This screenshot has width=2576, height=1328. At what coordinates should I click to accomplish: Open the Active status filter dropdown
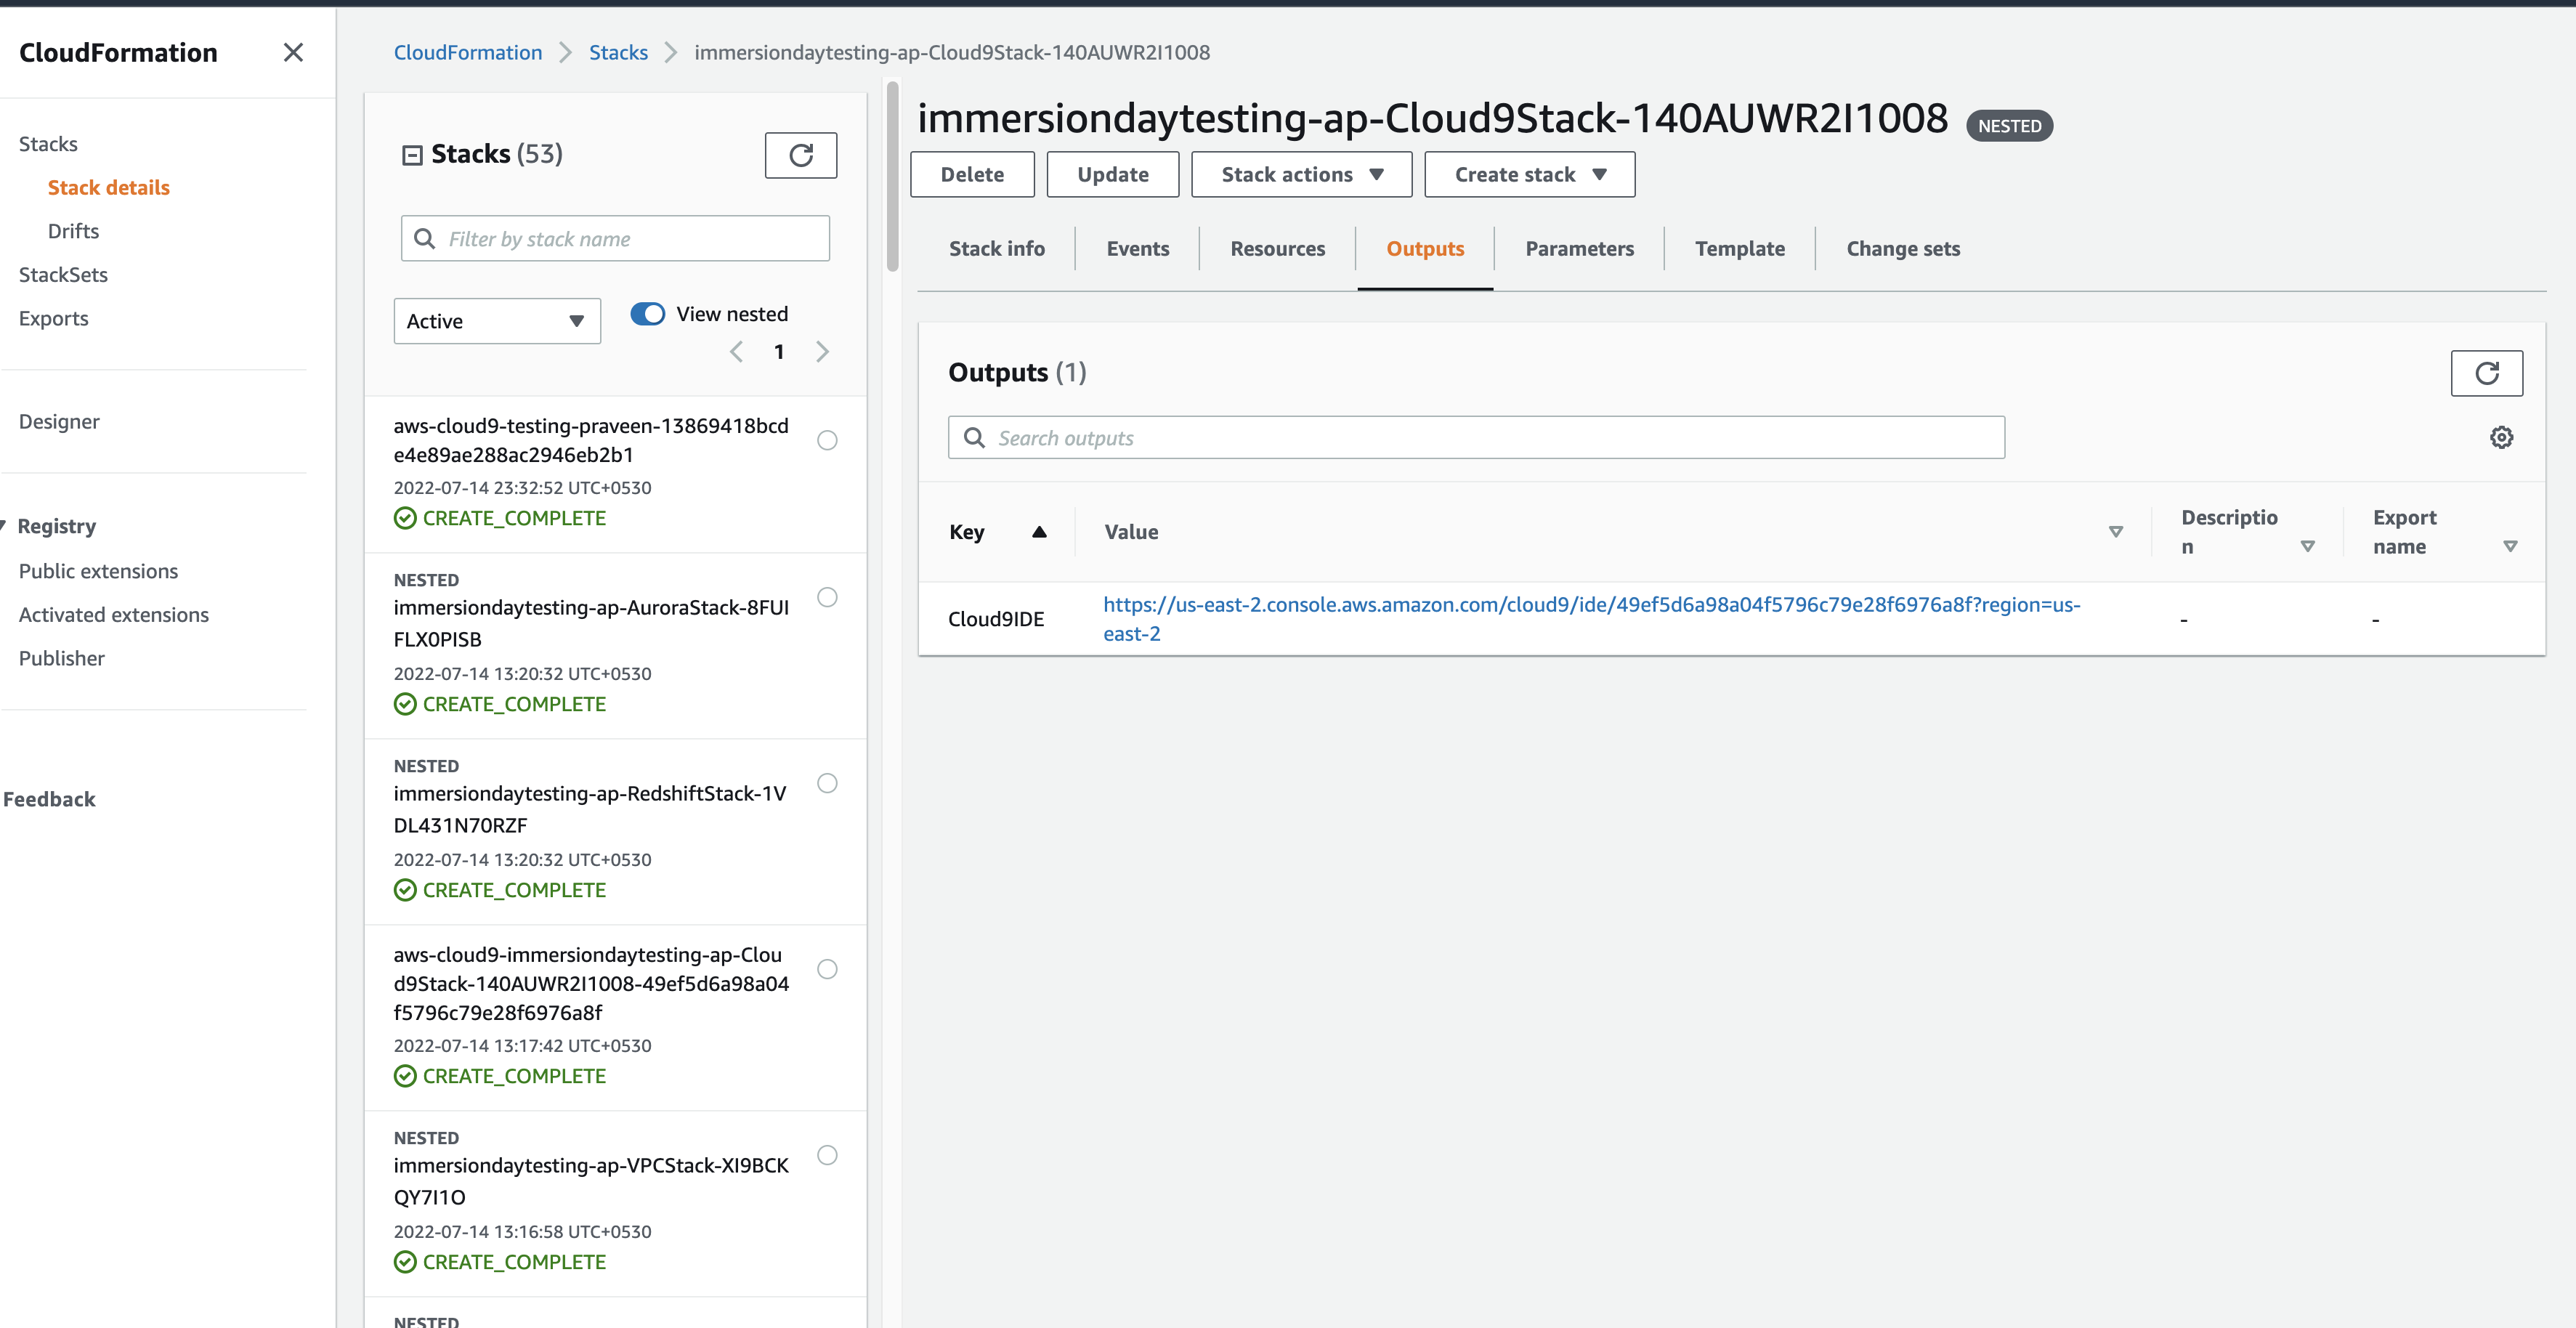coord(497,321)
